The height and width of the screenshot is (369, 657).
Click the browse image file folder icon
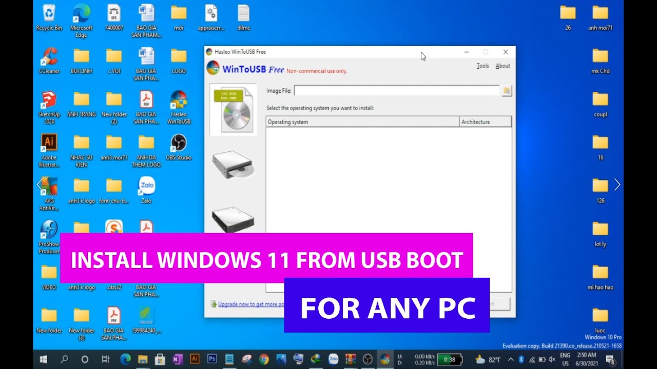click(x=507, y=91)
